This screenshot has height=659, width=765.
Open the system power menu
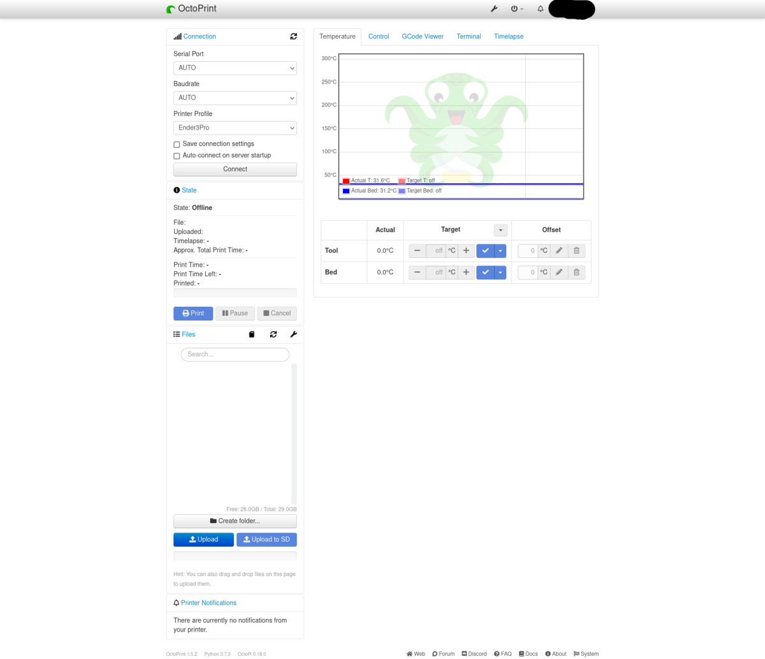517,9
